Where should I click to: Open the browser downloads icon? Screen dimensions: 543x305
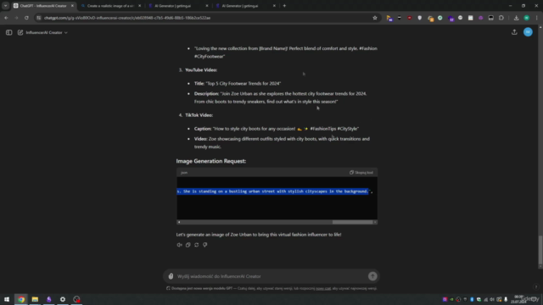(516, 18)
